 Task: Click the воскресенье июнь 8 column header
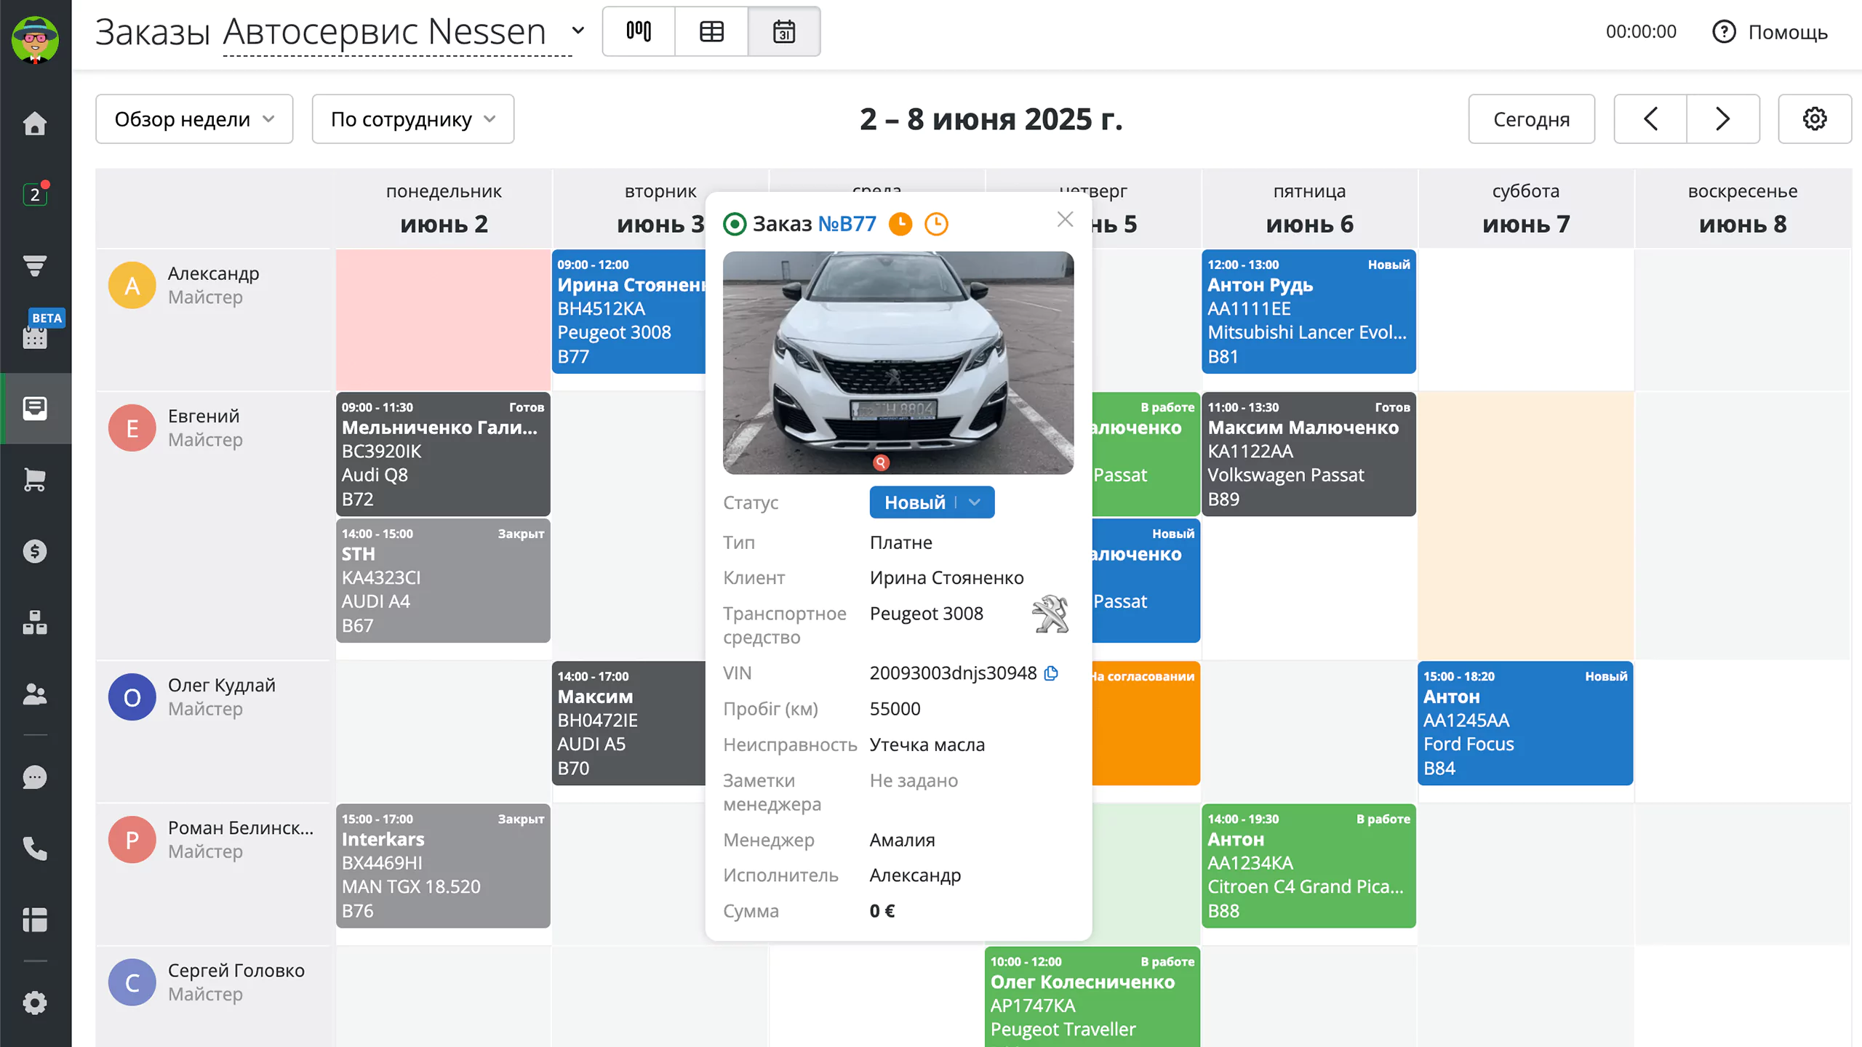(x=1743, y=209)
